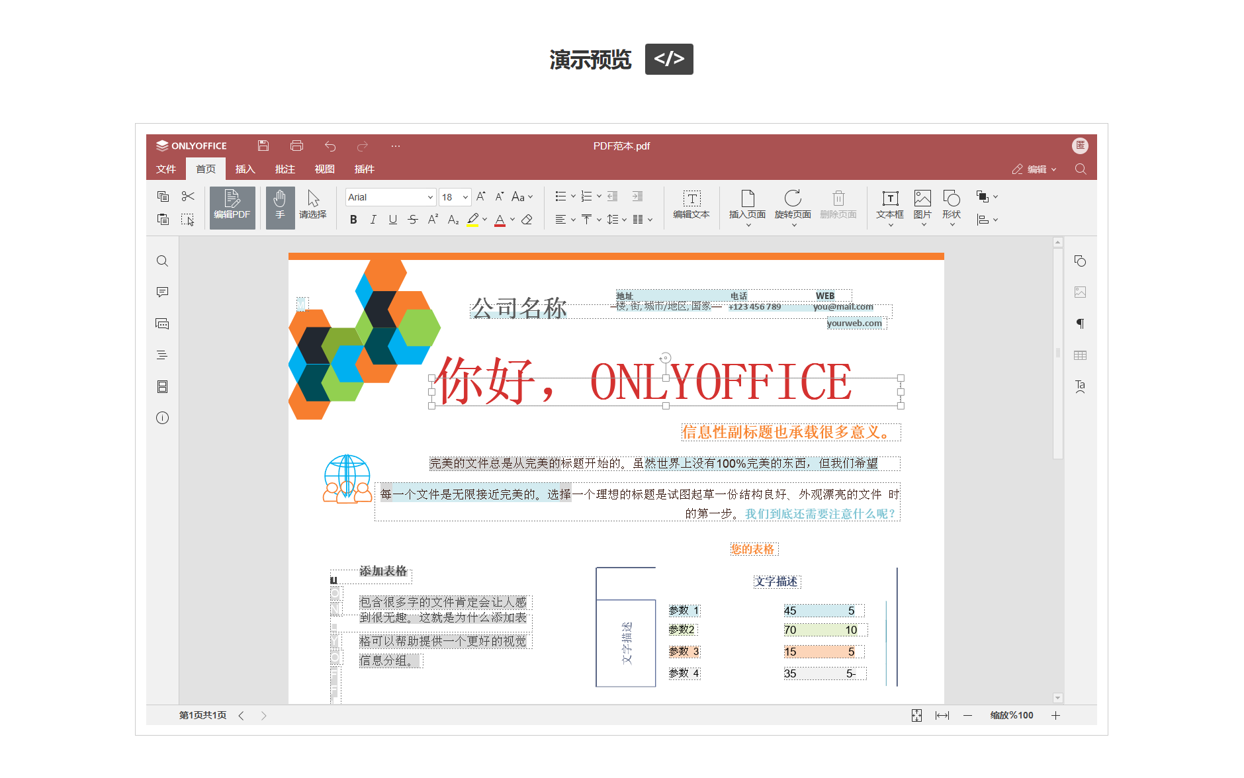Decrease the paragraph indent
The height and width of the screenshot is (778, 1244).
(613, 196)
